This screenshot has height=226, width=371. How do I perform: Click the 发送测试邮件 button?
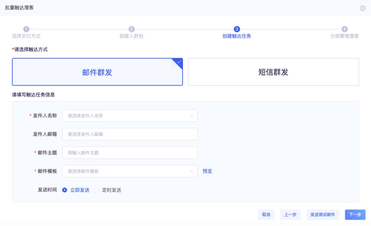point(323,215)
